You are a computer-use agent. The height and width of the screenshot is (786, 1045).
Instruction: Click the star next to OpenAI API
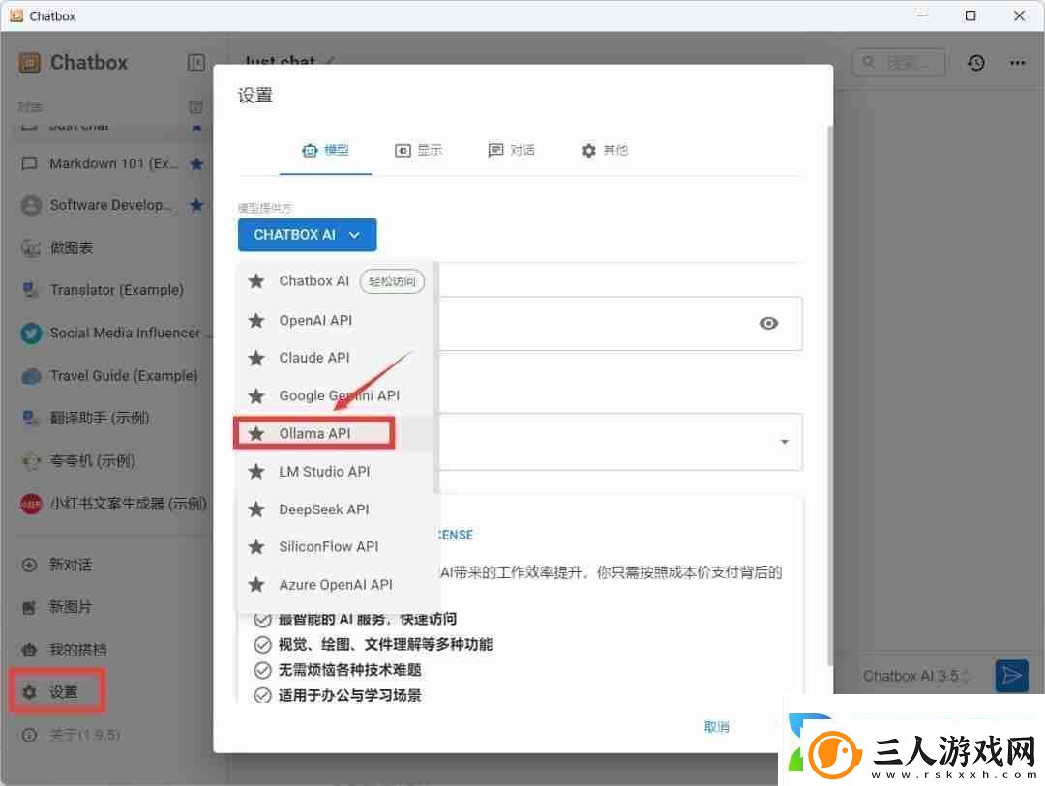pos(255,320)
